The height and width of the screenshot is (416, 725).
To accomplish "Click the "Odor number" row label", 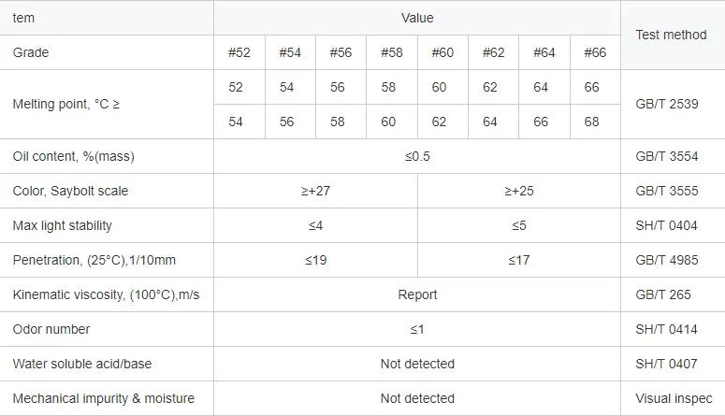I will click(x=51, y=329).
